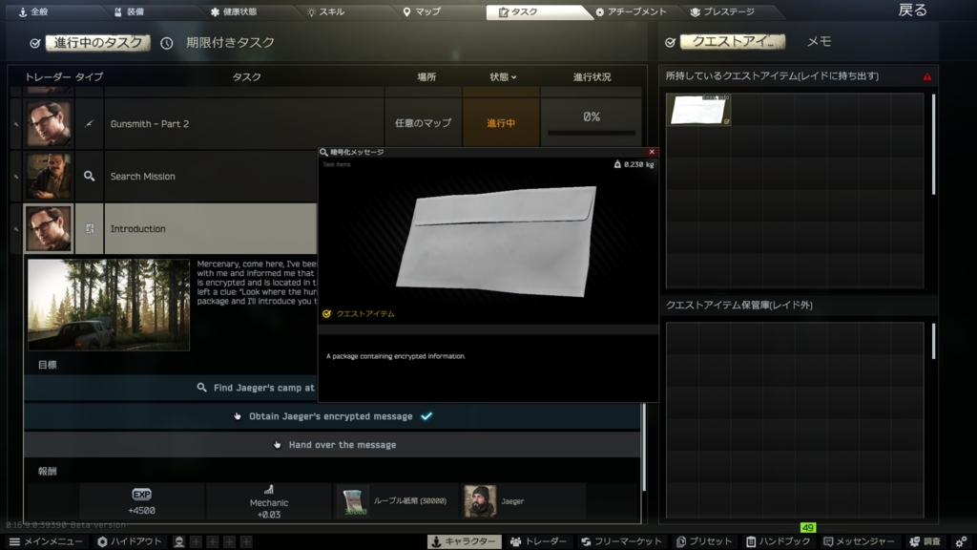
Task: Open メインメニュー hamburger menu
Action: click(46, 541)
